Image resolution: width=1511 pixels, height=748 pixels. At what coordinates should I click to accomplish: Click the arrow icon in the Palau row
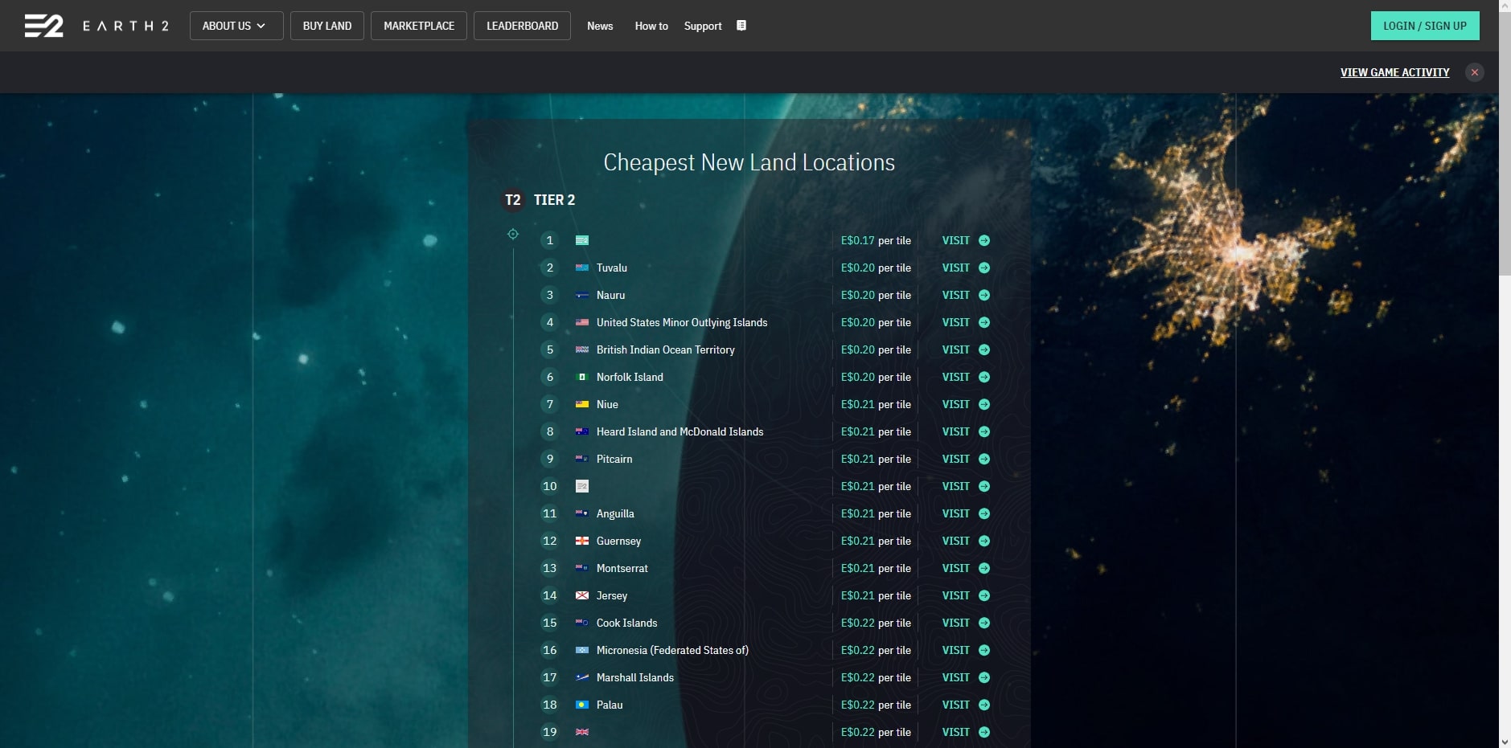pyautogui.click(x=984, y=705)
